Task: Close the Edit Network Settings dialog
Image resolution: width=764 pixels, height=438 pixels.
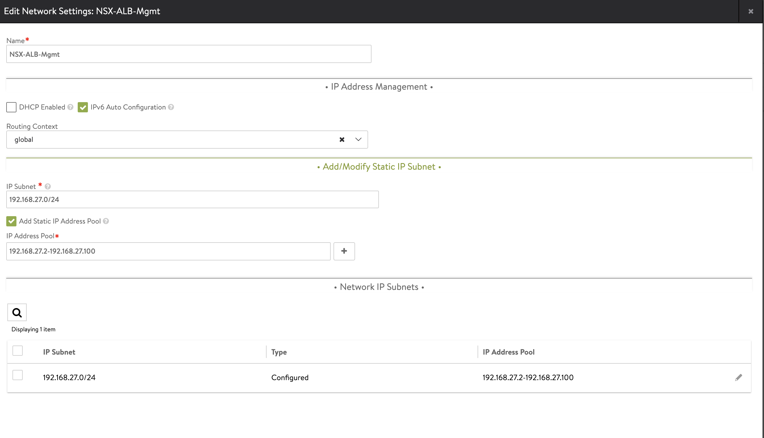Action: point(751,11)
